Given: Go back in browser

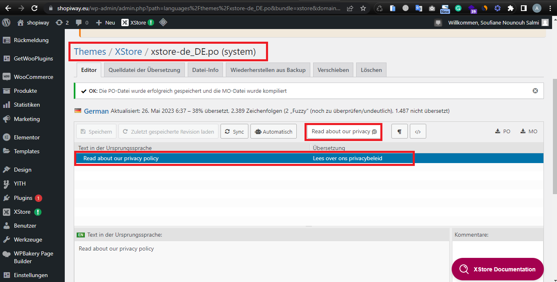Looking at the screenshot, I should pos(9,8).
